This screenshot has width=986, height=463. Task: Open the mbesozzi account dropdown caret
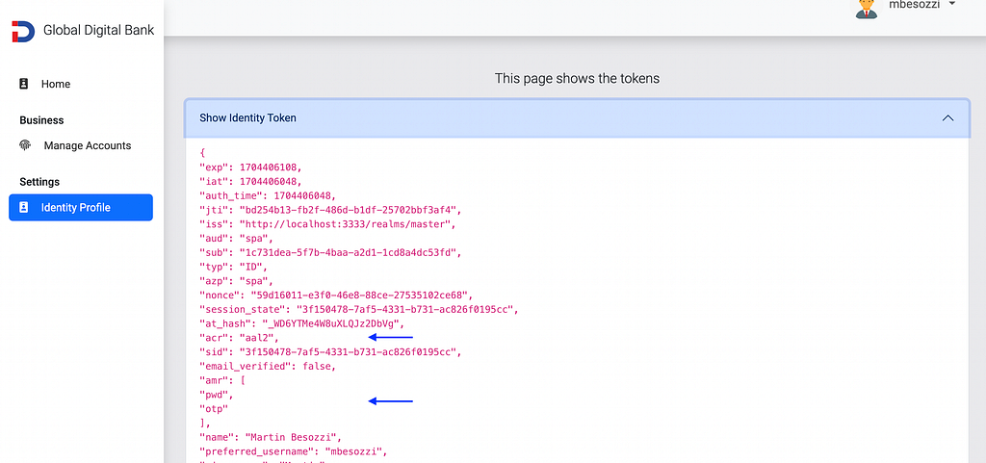[952, 4]
